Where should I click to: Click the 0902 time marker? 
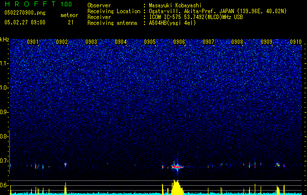click(62, 41)
